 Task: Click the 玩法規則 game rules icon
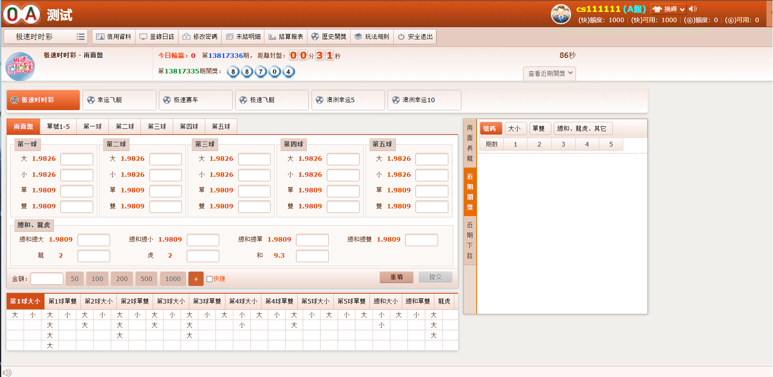pos(358,37)
